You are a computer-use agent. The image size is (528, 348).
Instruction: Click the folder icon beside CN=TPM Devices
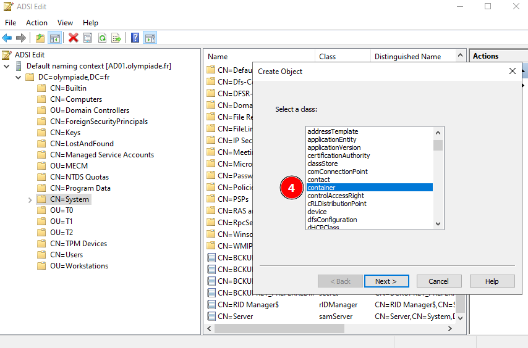[x=41, y=244]
